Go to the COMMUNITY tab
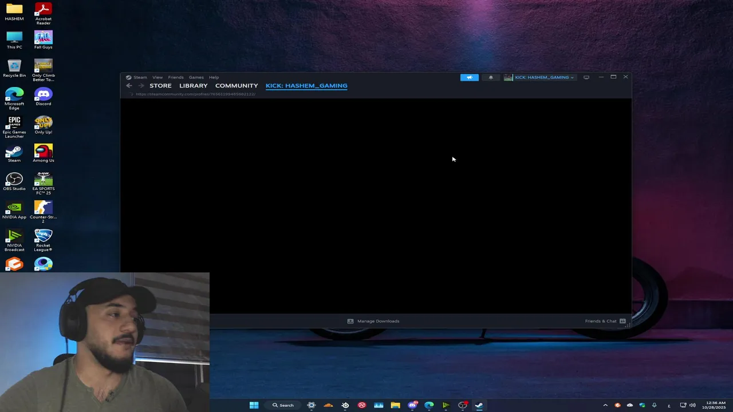 point(237,86)
